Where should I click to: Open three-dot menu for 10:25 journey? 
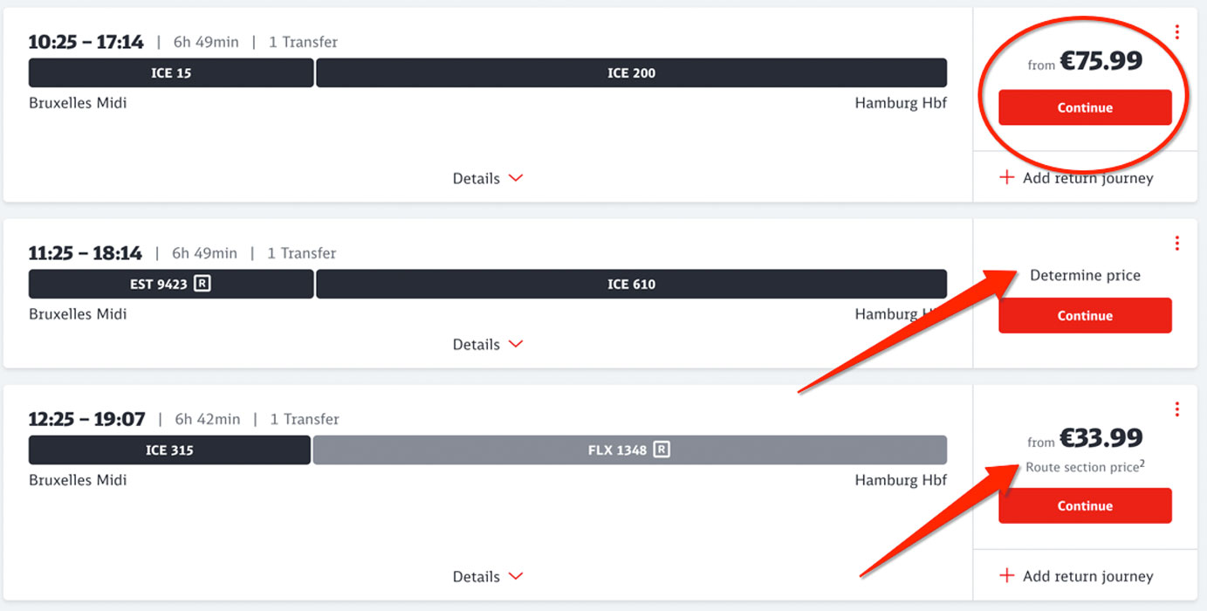[1177, 32]
